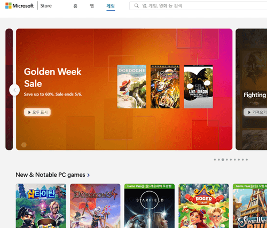Viewport: 267px width, 228px height.
Task: Toggle the round autoplay button in banner corner
Action: (x=24, y=145)
